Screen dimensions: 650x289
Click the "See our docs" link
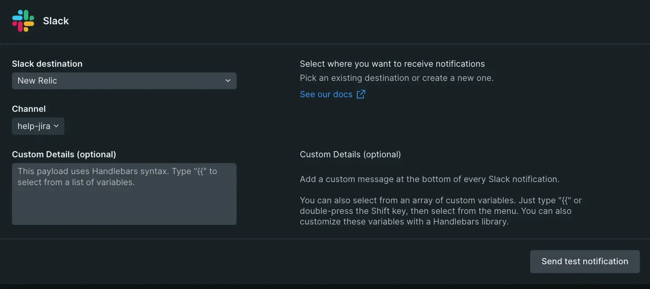(x=326, y=94)
